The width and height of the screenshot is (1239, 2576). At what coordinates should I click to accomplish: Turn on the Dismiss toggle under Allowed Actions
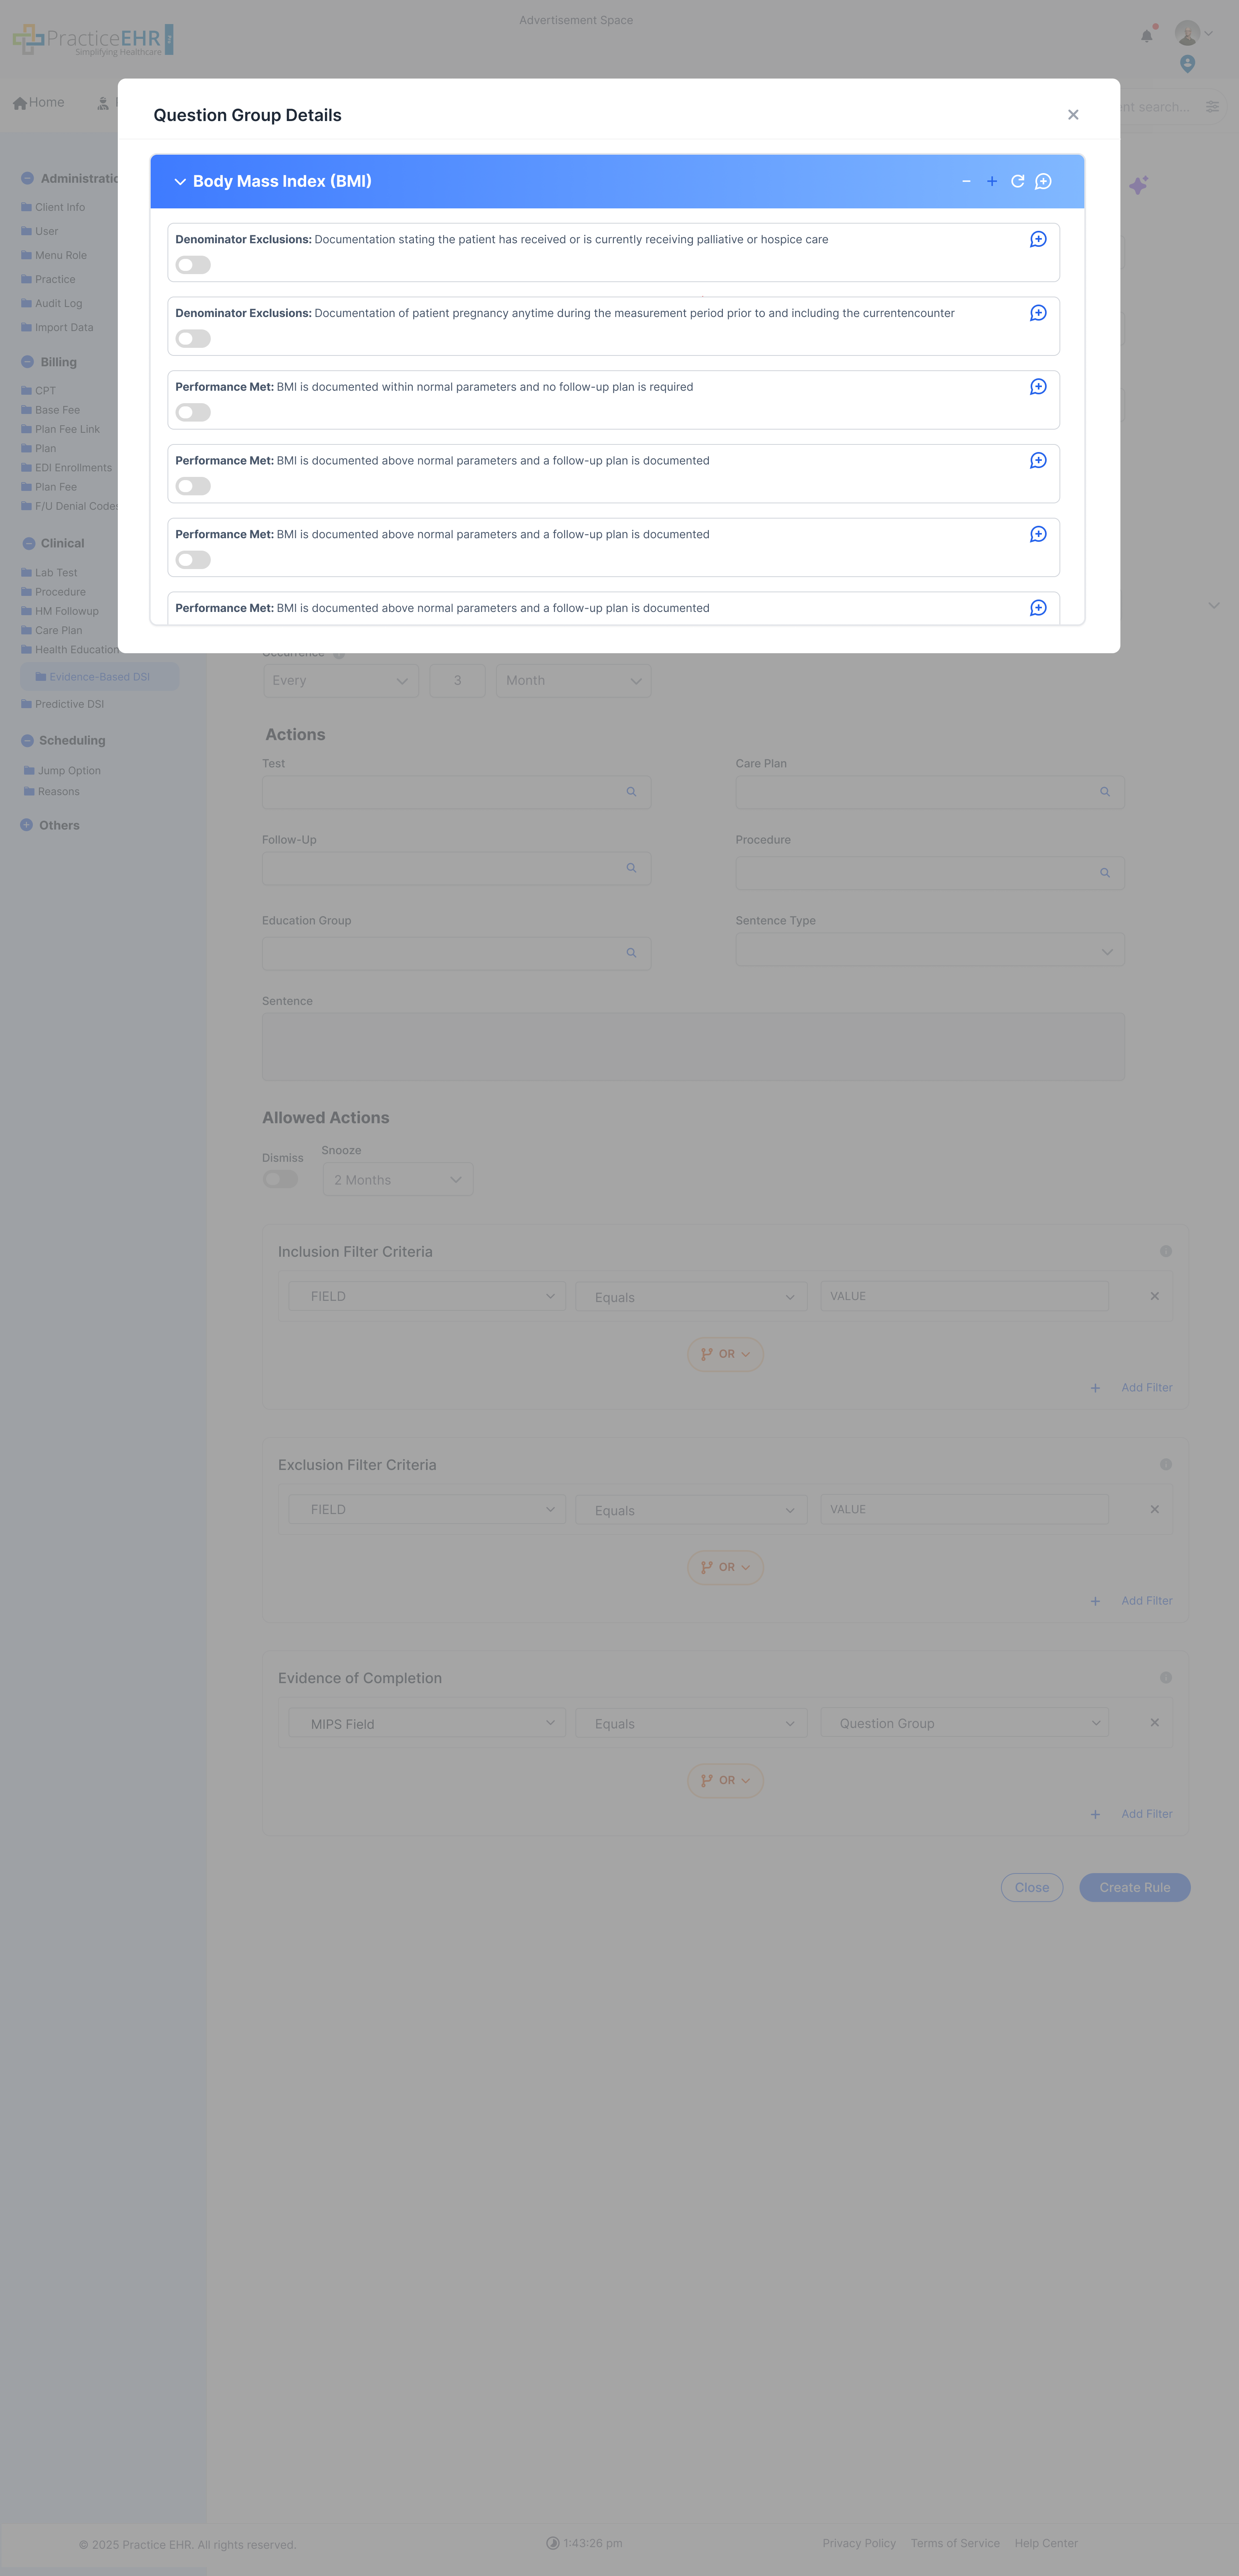(280, 1178)
